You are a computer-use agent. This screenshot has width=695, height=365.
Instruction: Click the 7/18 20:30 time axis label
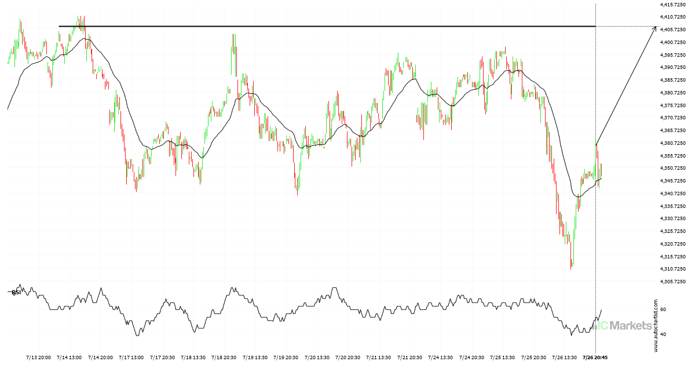click(x=224, y=357)
